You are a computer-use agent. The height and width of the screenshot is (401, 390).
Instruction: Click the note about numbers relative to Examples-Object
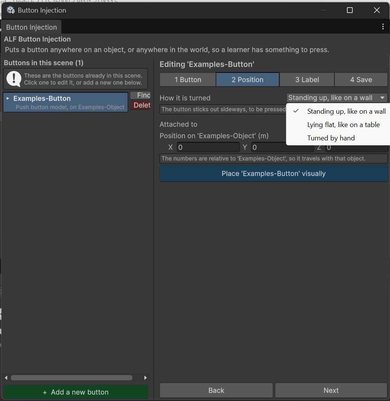273,159
